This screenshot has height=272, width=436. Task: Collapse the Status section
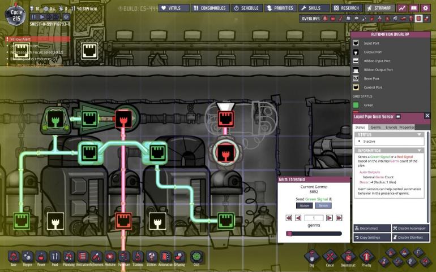click(419, 135)
